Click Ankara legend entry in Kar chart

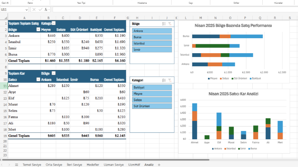[x=217, y=149]
